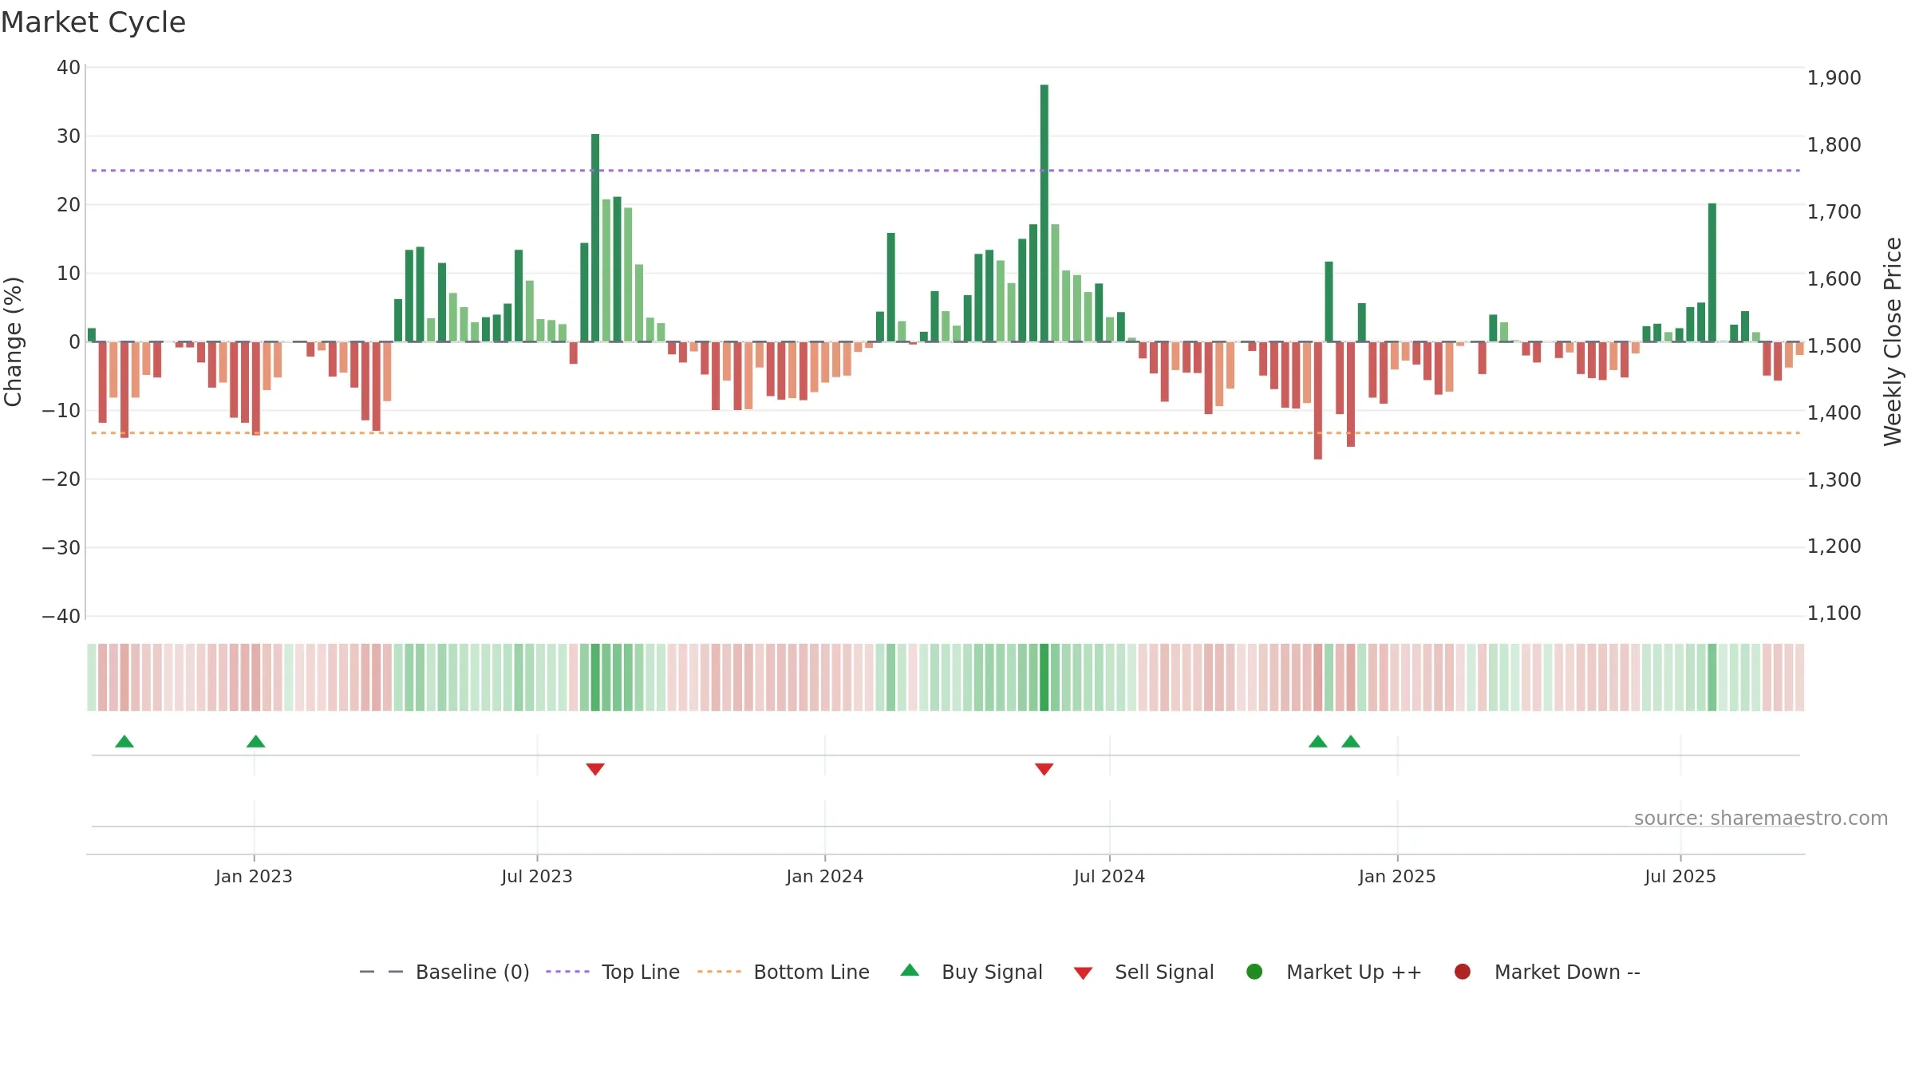This screenshot has height=1077, width=1915.
Task: Click the green Buy Signal triangle in legend
Action: pos(910,970)
